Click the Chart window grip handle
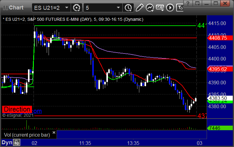The height and width of the screenshot is (147, 234). (5, 8)
